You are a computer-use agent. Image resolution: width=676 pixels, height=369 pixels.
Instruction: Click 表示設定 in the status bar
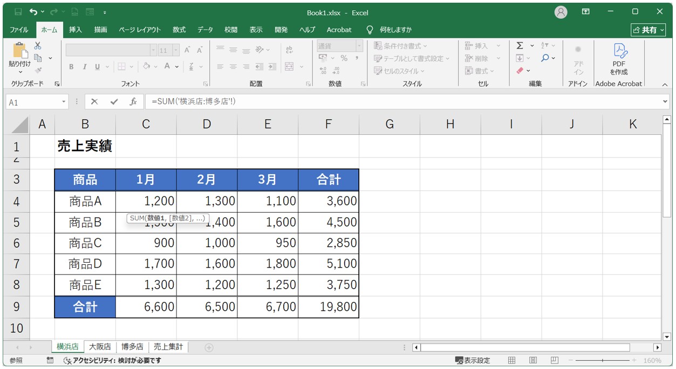473,360
